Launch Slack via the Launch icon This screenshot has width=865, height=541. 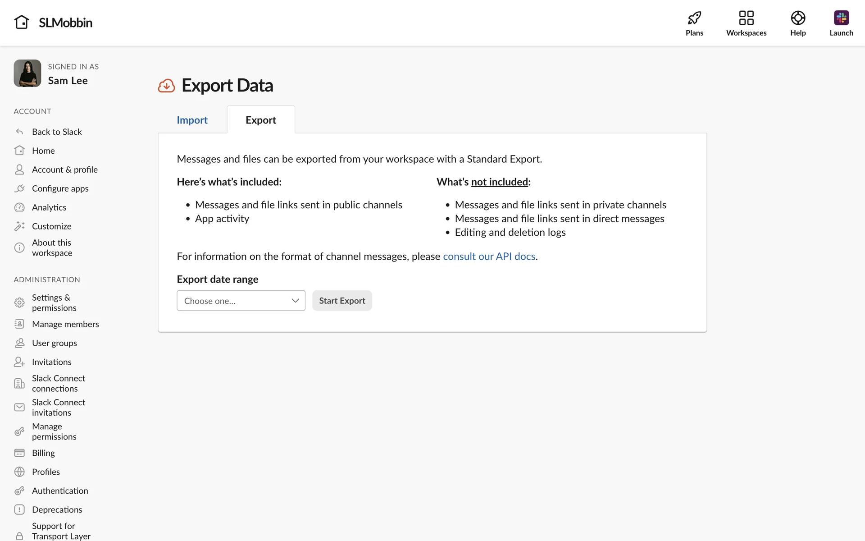pyautogui.click(x=841, y=18)
